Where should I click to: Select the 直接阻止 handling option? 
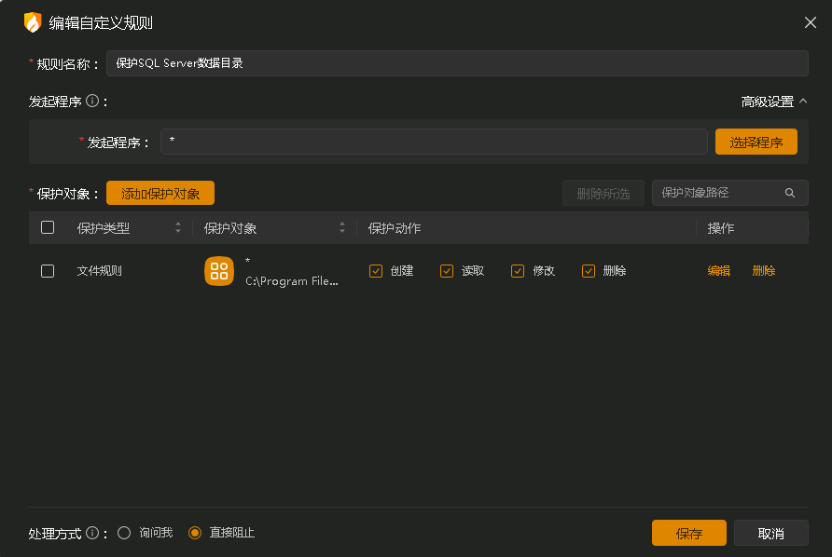[194, 533]
